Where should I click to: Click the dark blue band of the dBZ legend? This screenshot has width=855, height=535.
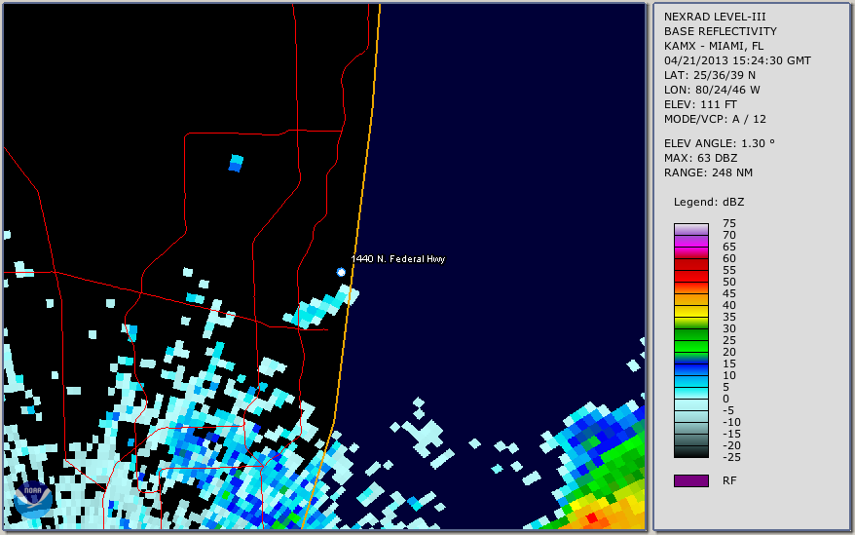click(690, 369)
